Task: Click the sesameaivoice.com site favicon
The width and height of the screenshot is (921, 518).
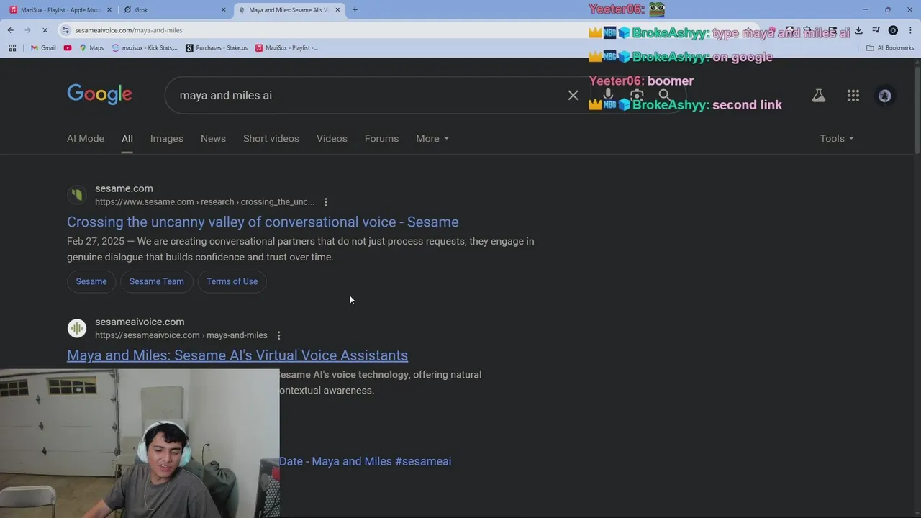Action: pos(76,328)
